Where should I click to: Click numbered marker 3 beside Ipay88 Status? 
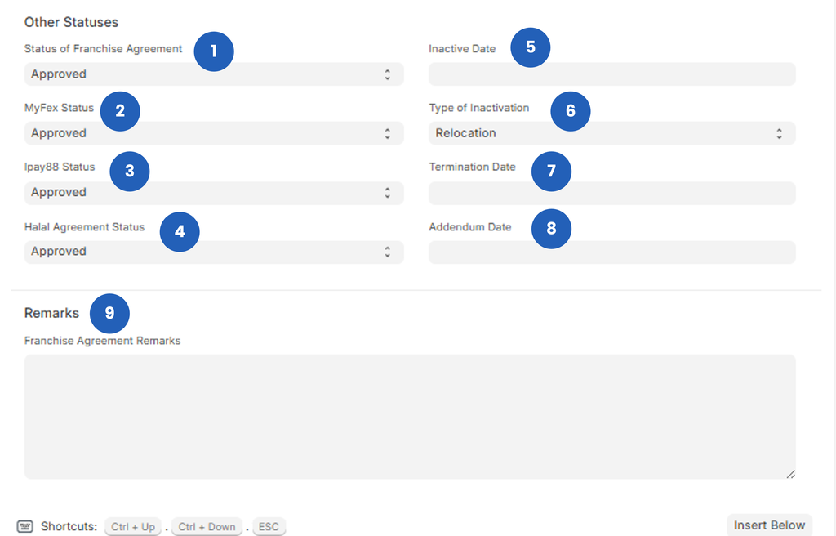tap(129, 171)
